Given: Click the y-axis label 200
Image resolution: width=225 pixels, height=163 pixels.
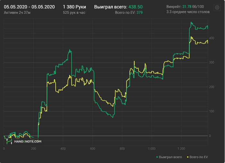Looking at the screenshot, I should 212,87.
